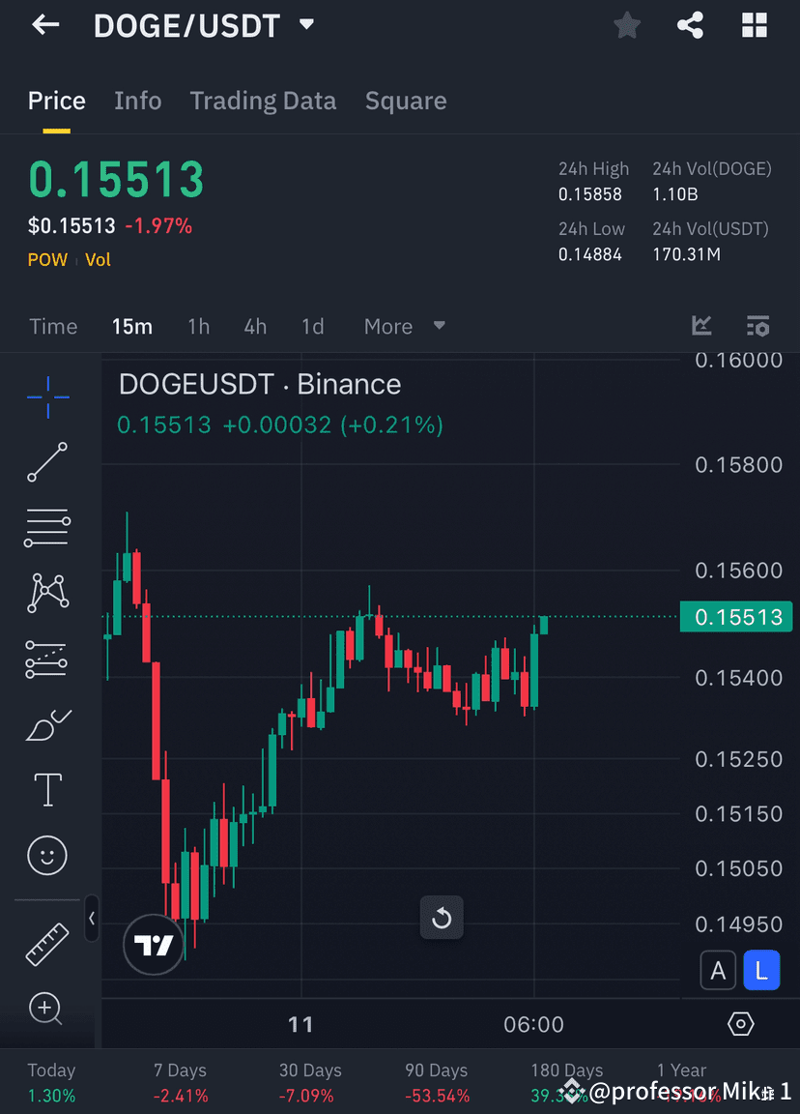The width and height of the screenshot is (800, 1114).
Task: Select the horizontal lines drawing tool
Action: click(x=46, y=528)
